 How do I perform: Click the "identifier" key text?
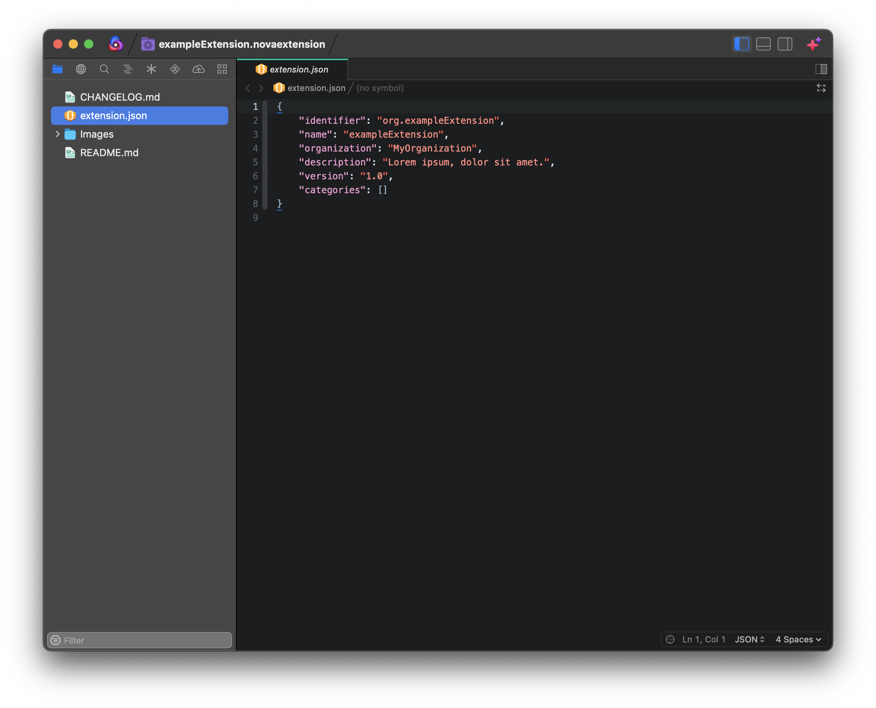click(x=332, y=121)
